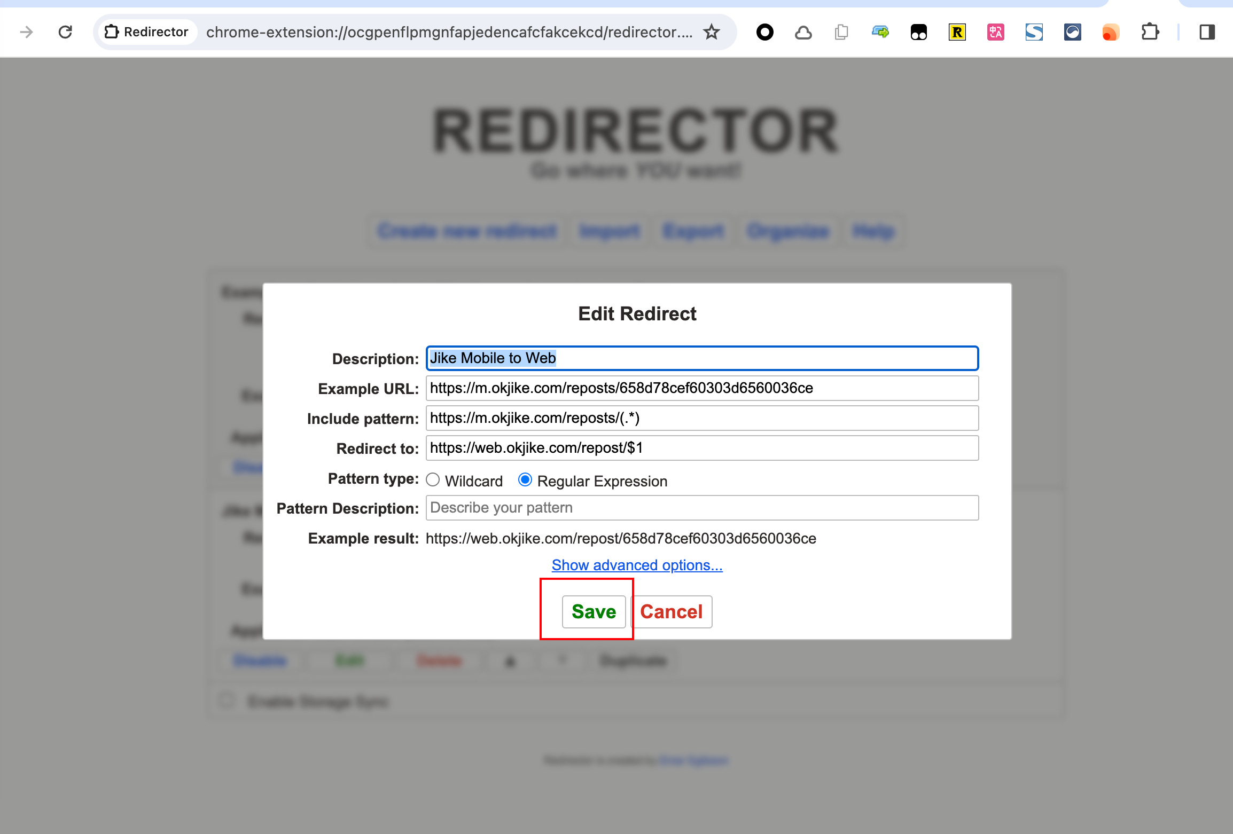Cancel editing the redirect
1233x834 pixels.
(x=671, y=611)
